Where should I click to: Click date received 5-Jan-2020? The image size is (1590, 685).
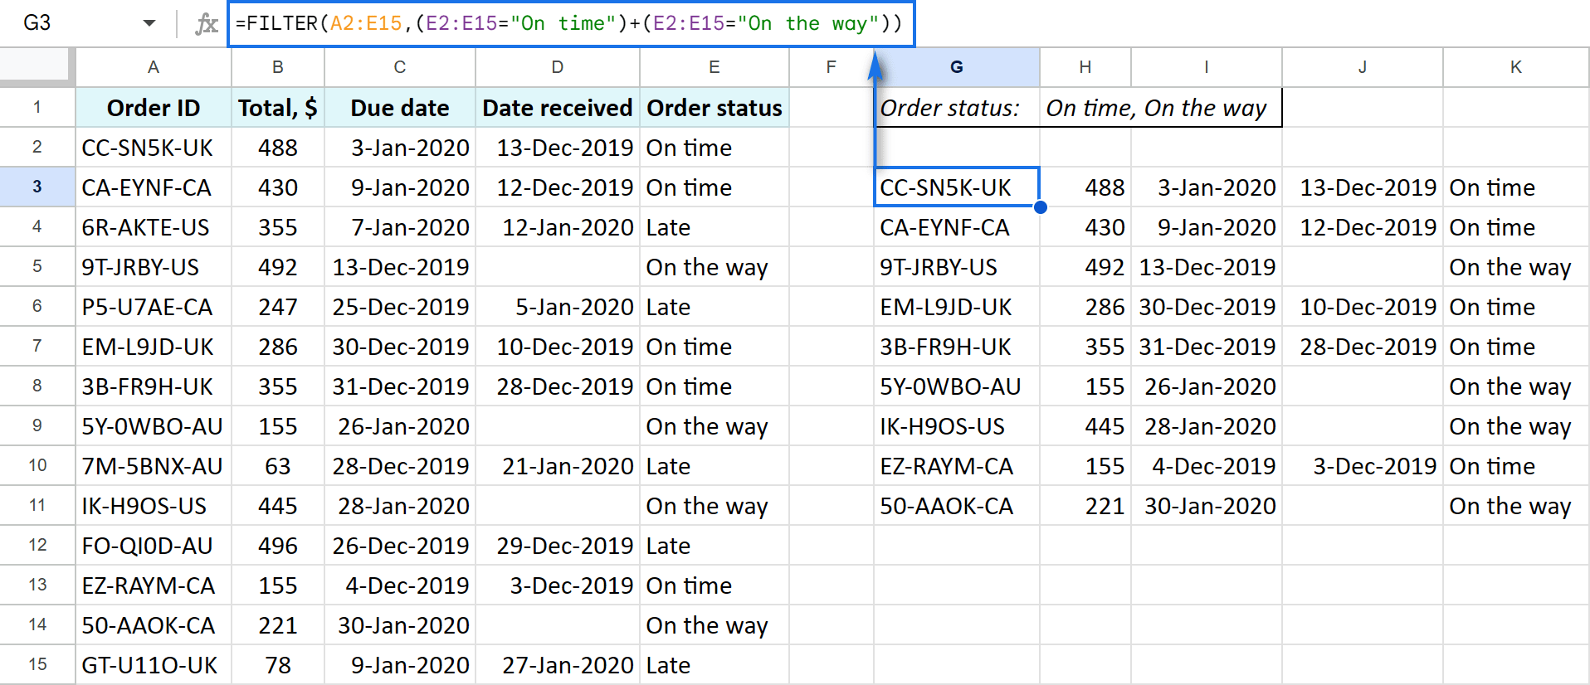557,307
